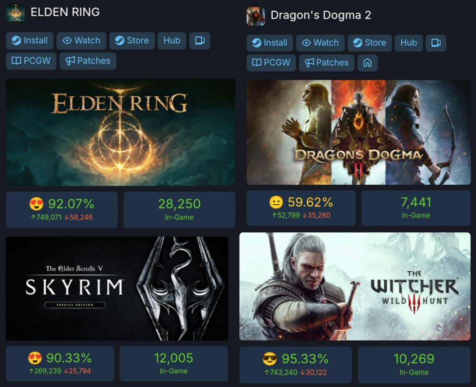The image size is (476, 387).
Task: Open Steam Deck compatibility icon for ELDEN RING
Action: [x=200, y=41]
